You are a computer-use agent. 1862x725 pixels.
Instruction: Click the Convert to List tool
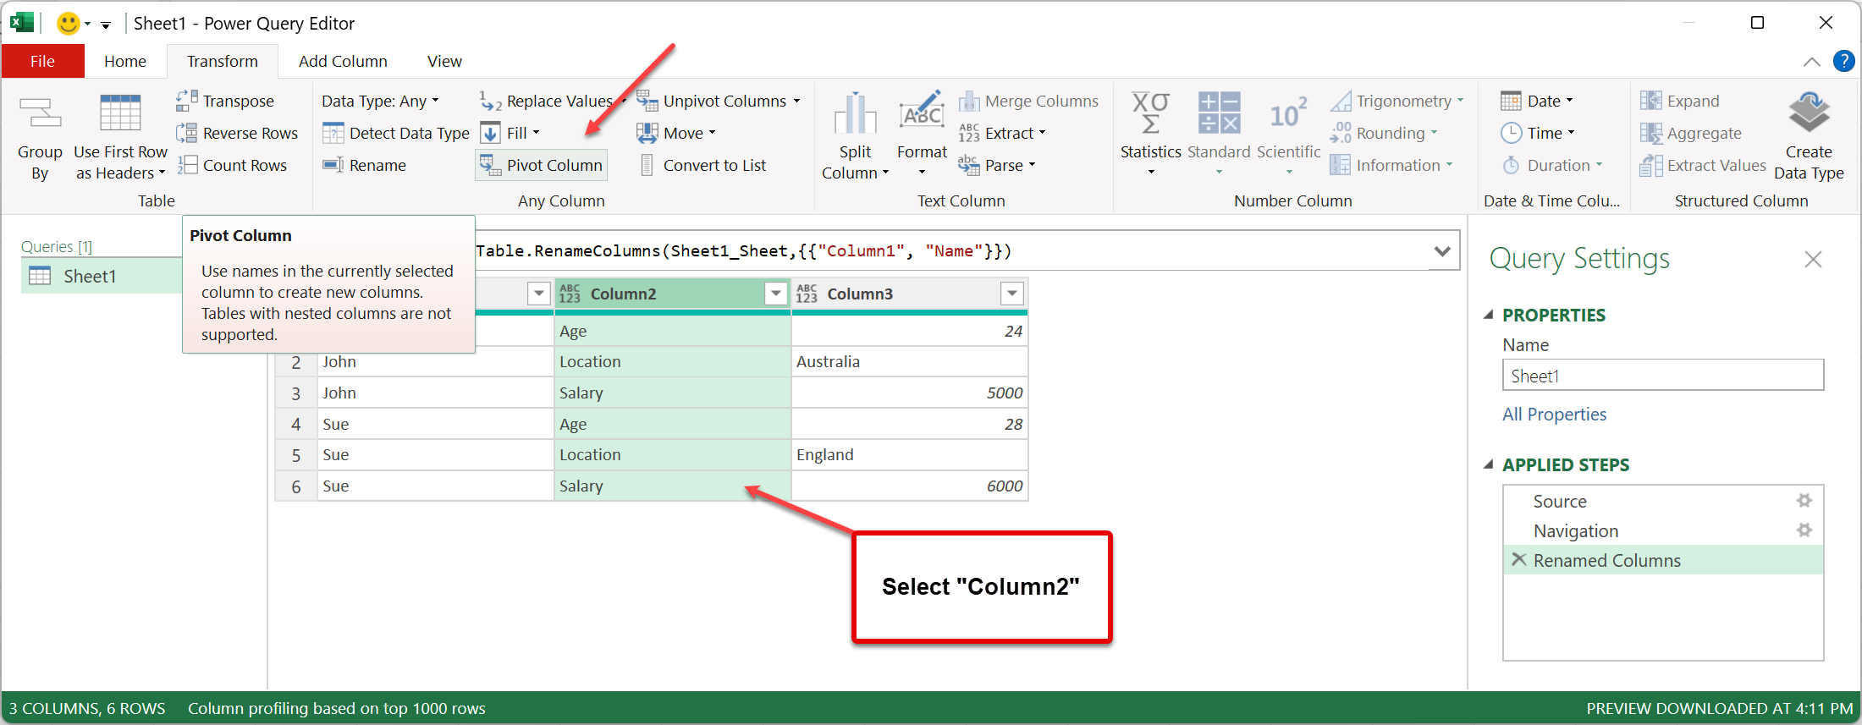(x=702, y=165)
